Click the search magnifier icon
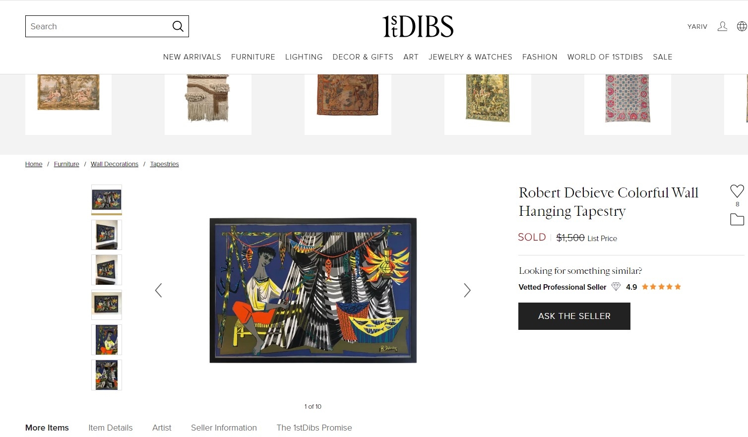The image size is (748, 437). pyautogui.click(x=178, y=26)
